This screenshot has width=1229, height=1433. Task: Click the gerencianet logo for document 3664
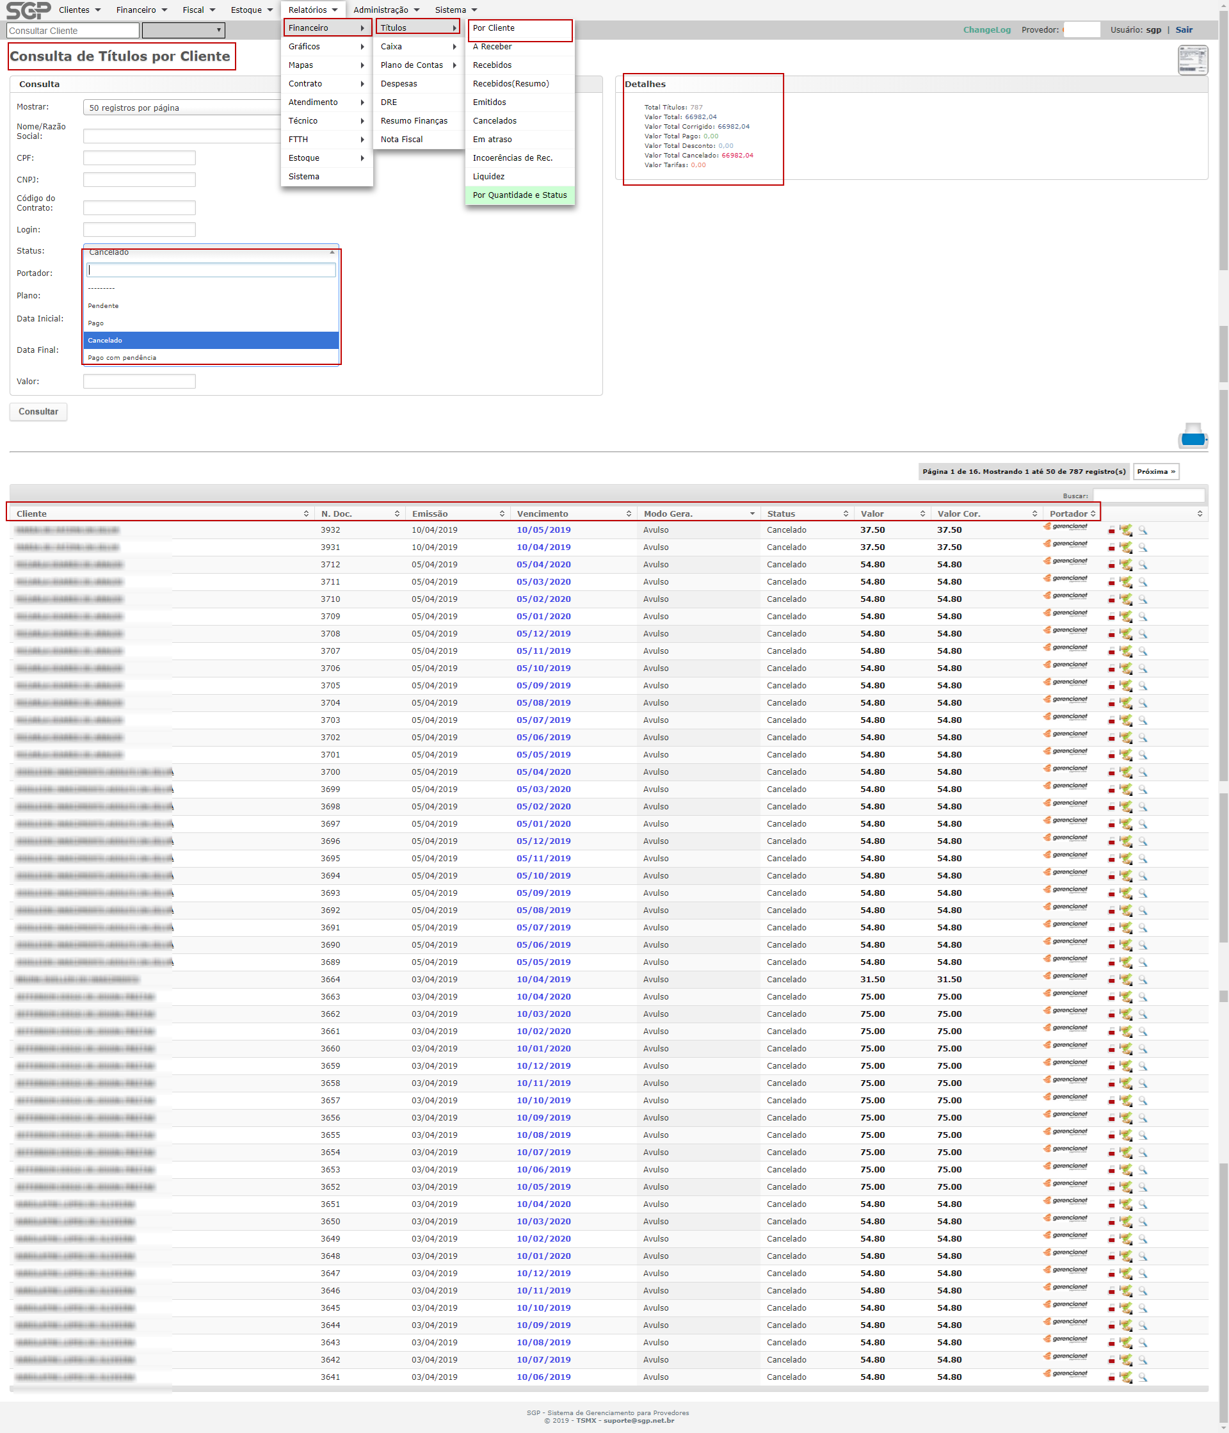pos(1065,976)
